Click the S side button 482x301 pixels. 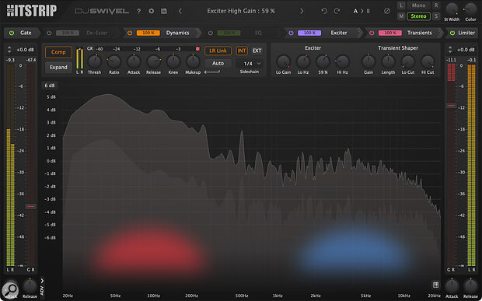click(436, 16)
